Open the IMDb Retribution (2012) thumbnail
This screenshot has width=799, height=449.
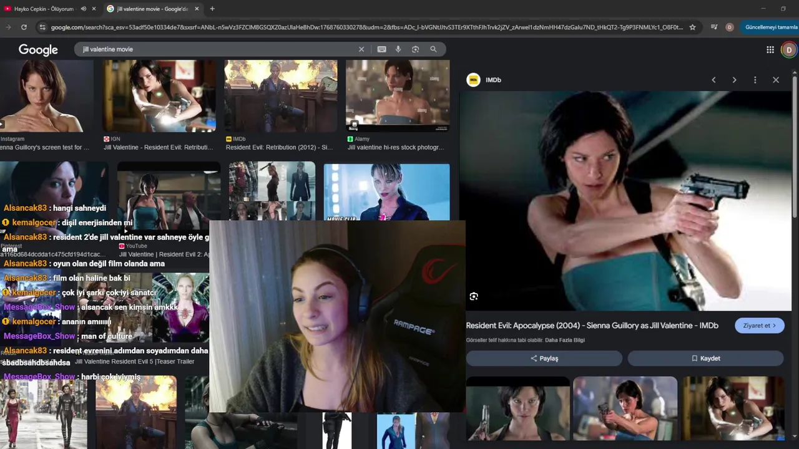[x=281, y=96]
